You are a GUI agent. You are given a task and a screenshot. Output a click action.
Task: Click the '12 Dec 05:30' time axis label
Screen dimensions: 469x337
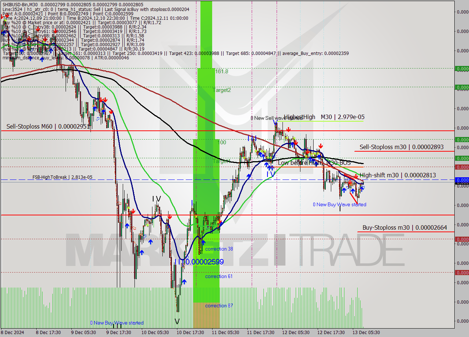pos(296,333)
